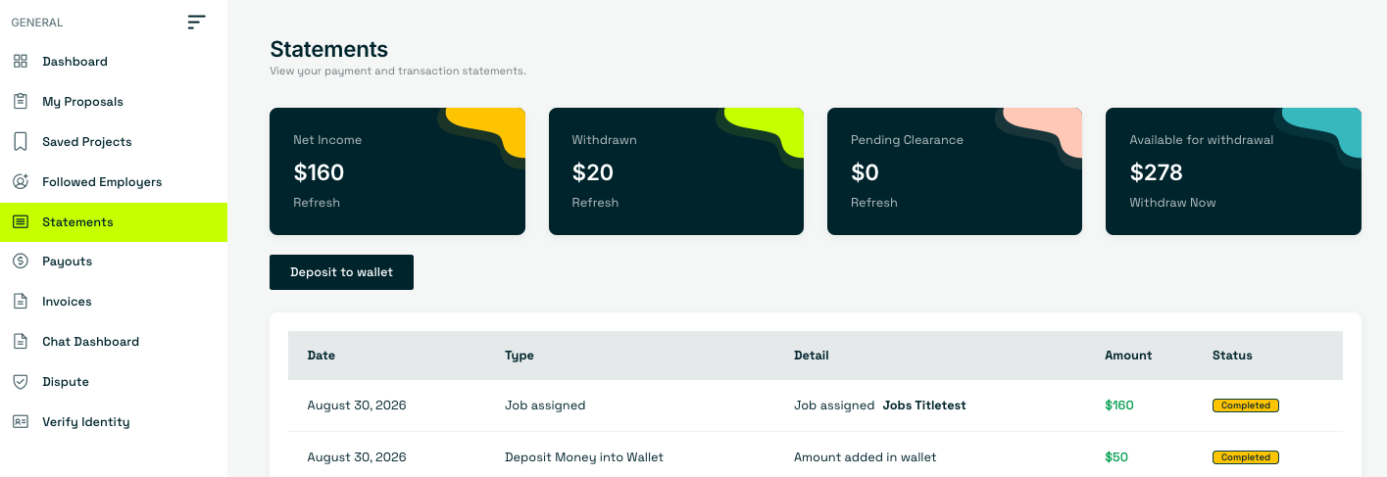Click the Saved Projects bookmark icon

coord(20,142)
